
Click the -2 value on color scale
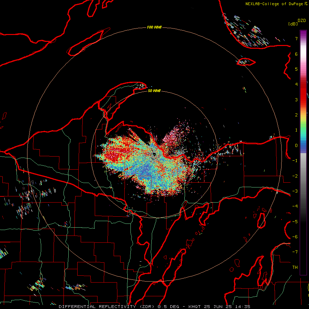click(x=295, y=176)
